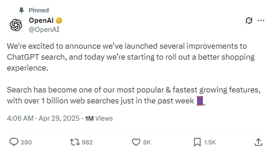Click the 280 replies count
This screenshot has height=153, width=269.
pyautogui.click(x=26, y=142)
